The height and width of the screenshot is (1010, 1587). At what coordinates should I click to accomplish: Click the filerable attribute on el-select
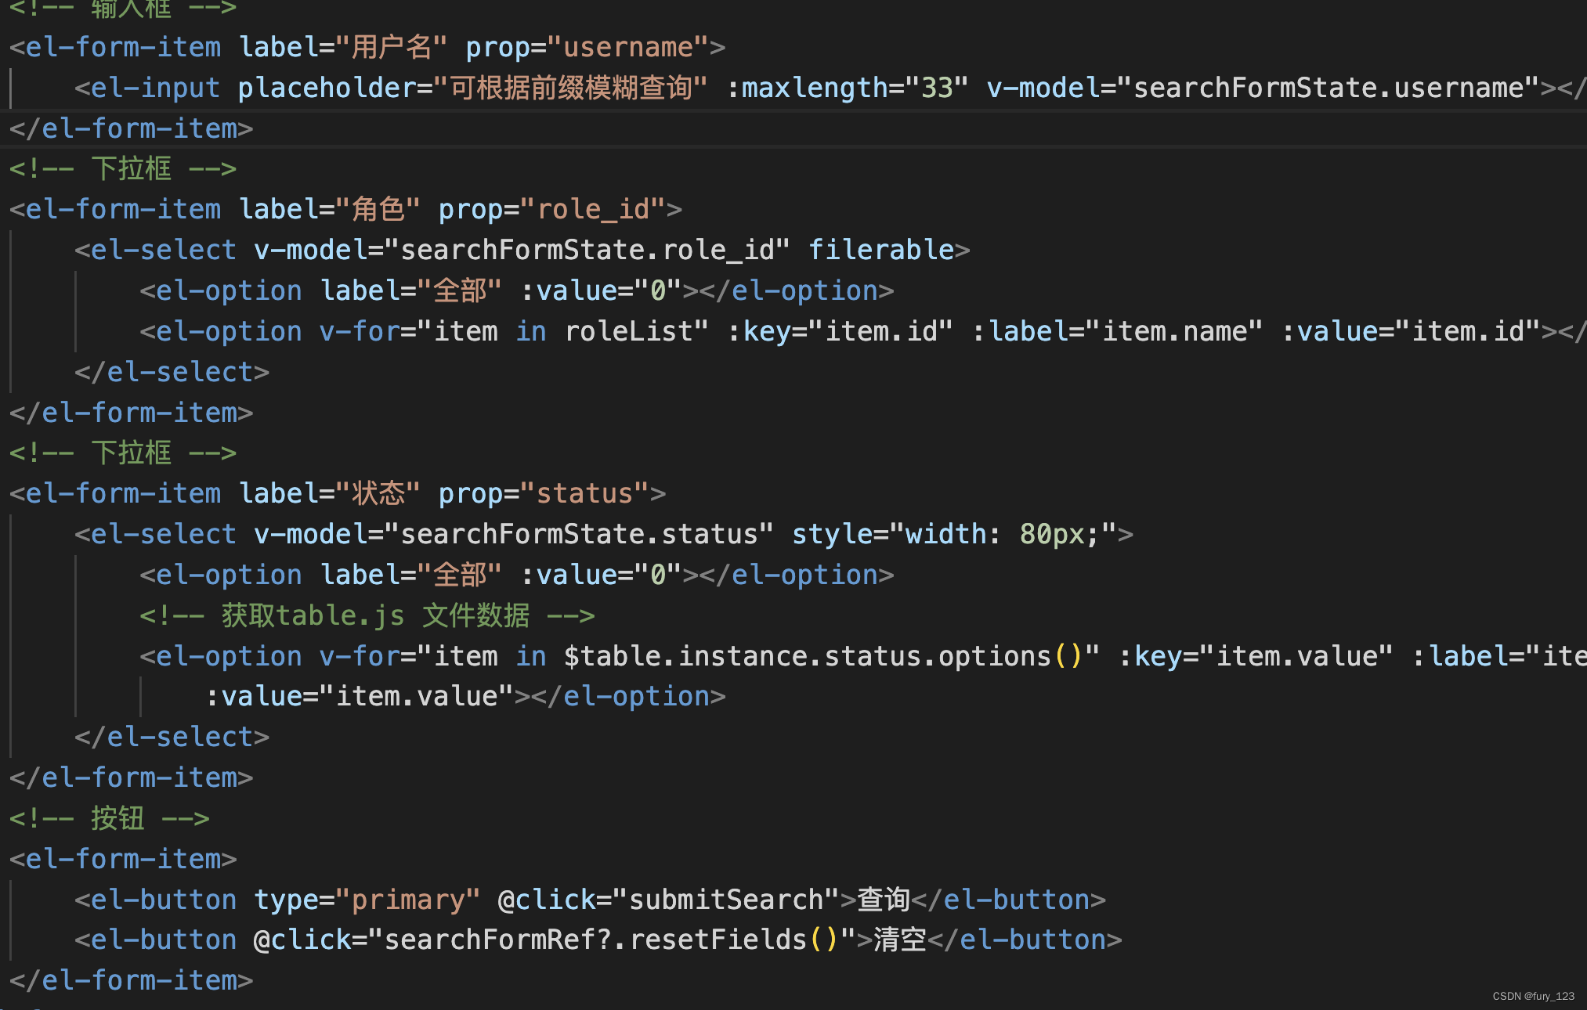click(x=881, y=251)
